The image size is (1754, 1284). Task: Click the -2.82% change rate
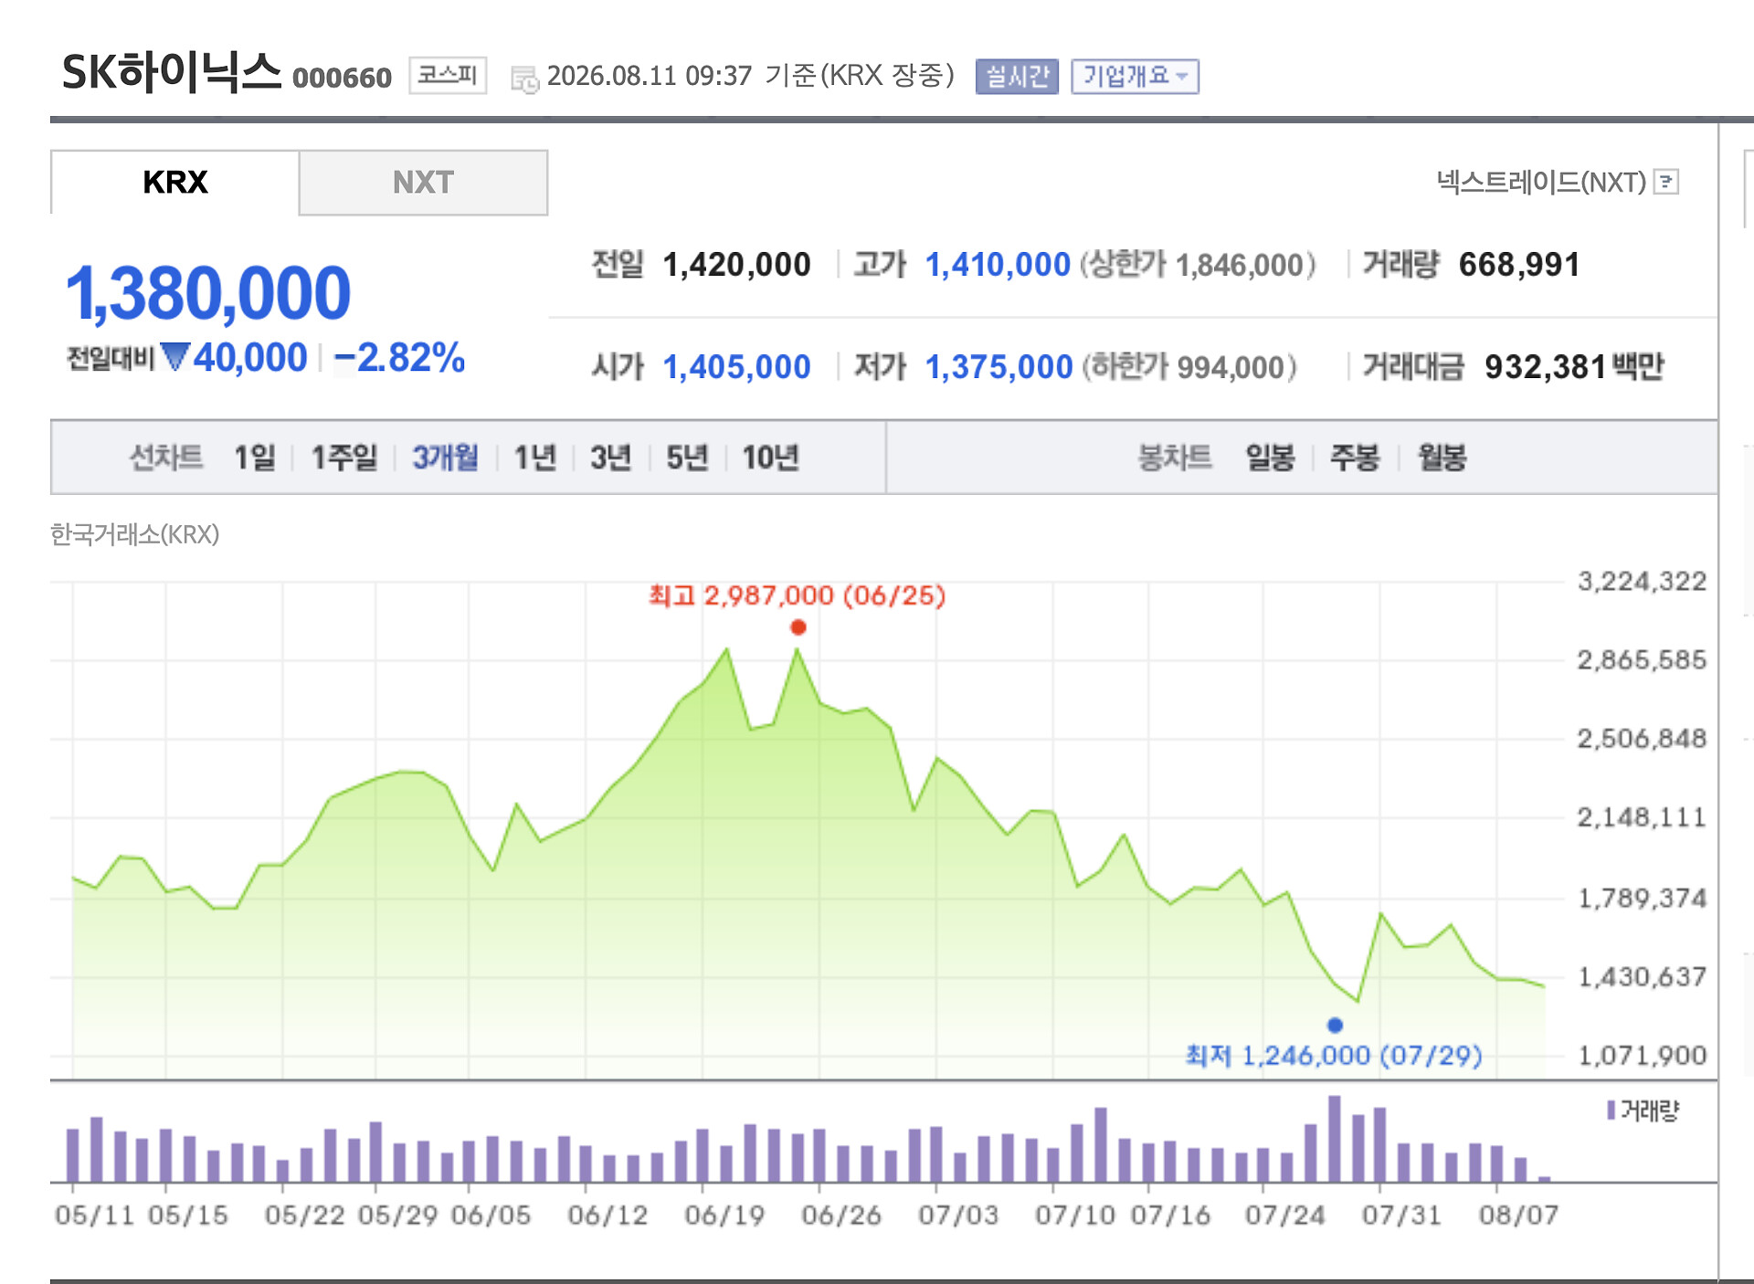tap(399, 357)
